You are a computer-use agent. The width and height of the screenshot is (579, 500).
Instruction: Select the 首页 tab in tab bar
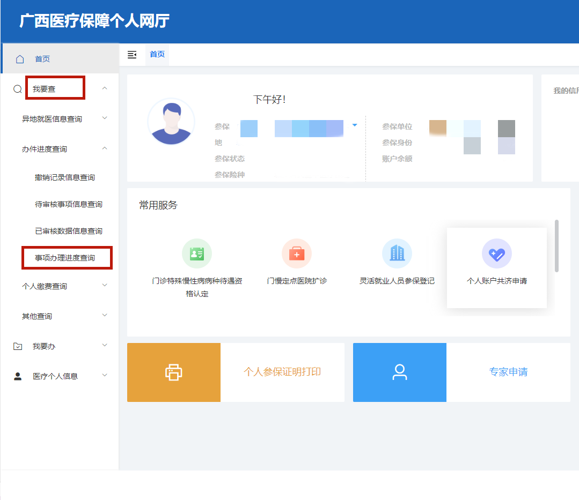157,55
